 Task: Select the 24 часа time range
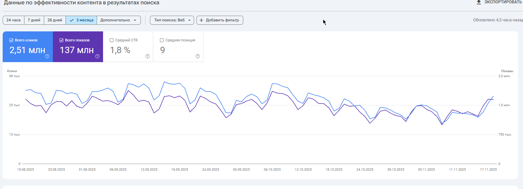13,20
